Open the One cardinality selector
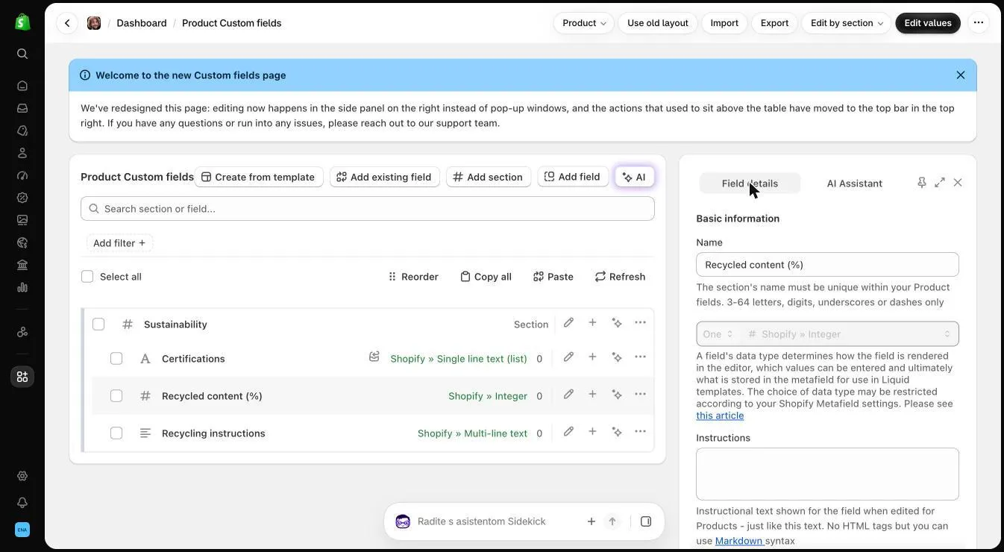 [x=718, y=334]
